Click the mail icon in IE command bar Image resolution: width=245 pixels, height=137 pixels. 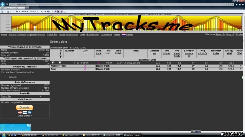13,11
